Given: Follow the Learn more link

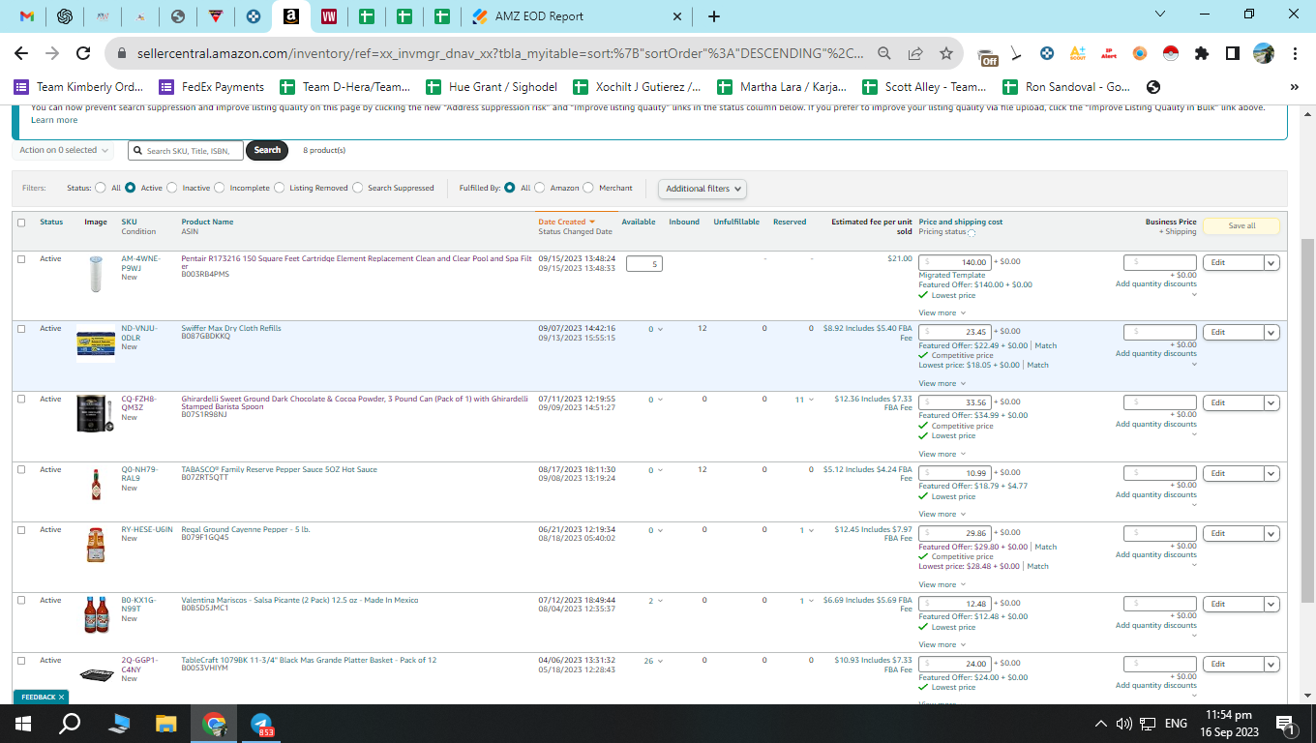Looking at the screenshot, I should (54, 120).
